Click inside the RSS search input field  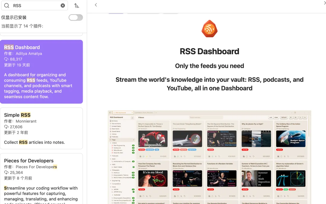35,5
